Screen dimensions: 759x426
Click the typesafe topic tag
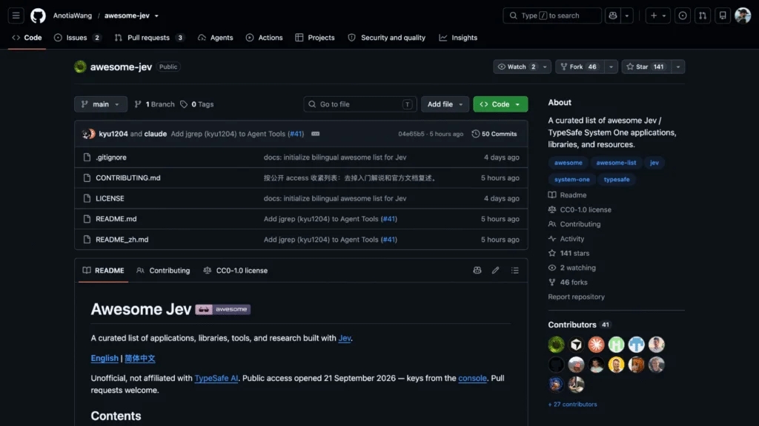click(x=617, y=179)
